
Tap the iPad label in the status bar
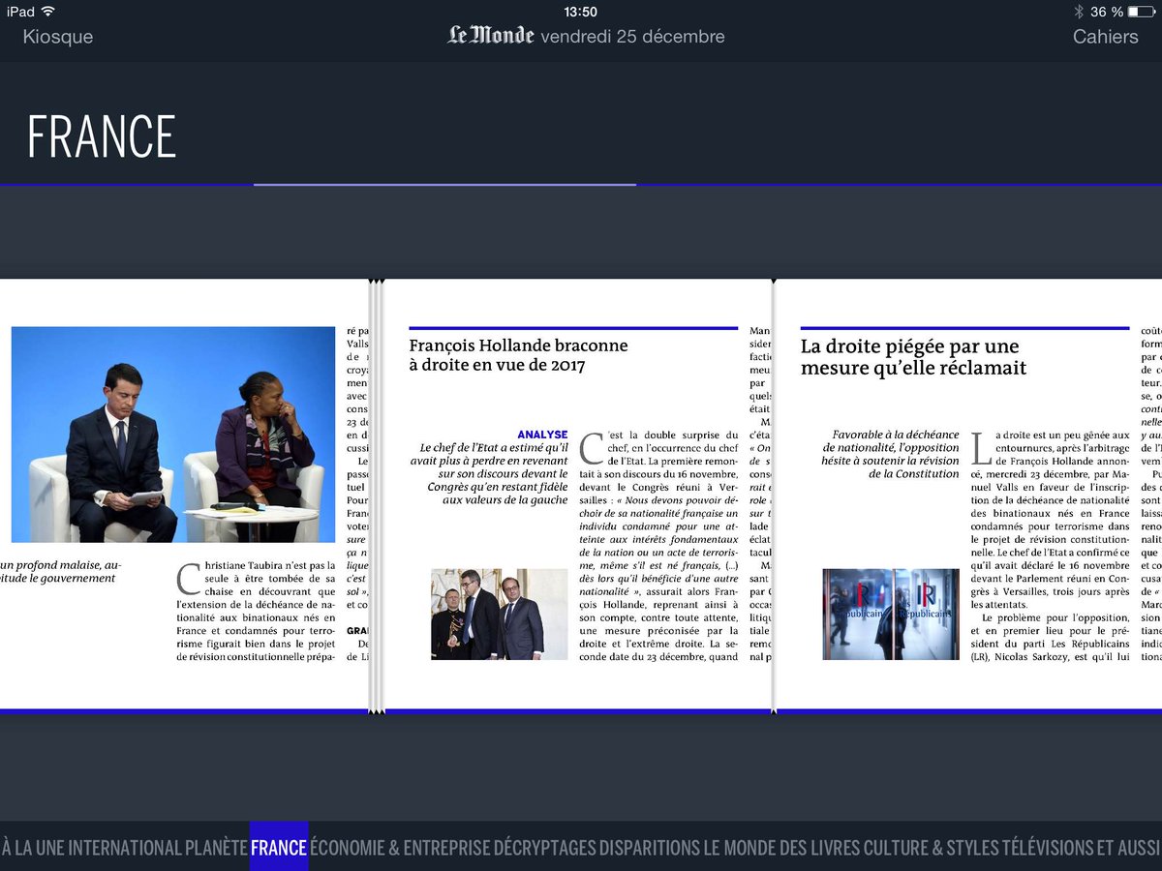(x=21, y=11)
